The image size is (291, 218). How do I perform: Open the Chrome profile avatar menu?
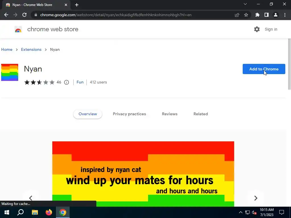pyautogui.click(x=276, y=15)
